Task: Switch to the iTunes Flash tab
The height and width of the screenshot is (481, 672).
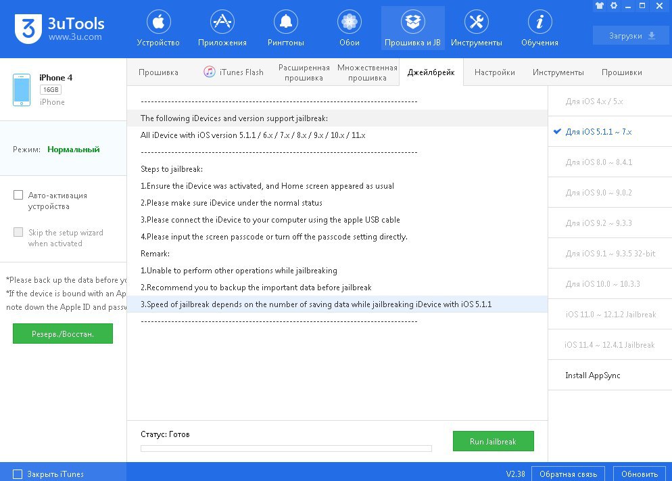Action: pyautogui.click(x=233, y=72)
